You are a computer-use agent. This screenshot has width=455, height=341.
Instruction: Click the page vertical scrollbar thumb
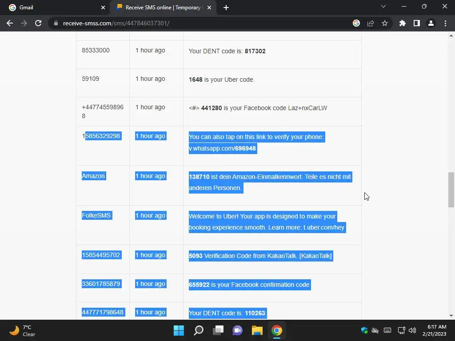[x=451, y=190]
